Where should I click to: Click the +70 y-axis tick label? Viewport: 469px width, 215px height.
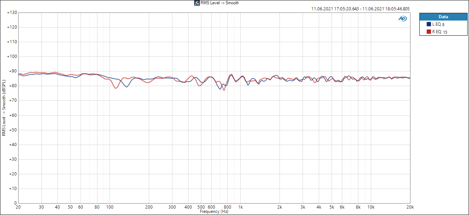13,101
